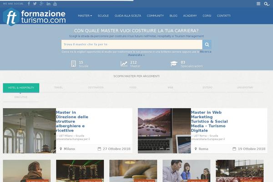This screenshot has height=182, width=273.
Task: Open the Google Plus social icon
Action: [x=41, y=4]
